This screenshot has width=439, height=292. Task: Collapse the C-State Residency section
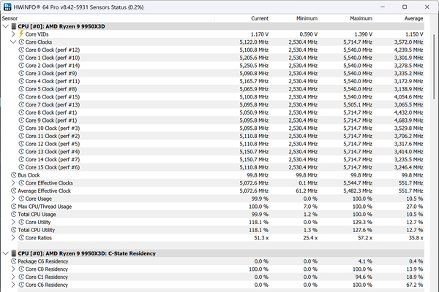[x=6, y=253]
